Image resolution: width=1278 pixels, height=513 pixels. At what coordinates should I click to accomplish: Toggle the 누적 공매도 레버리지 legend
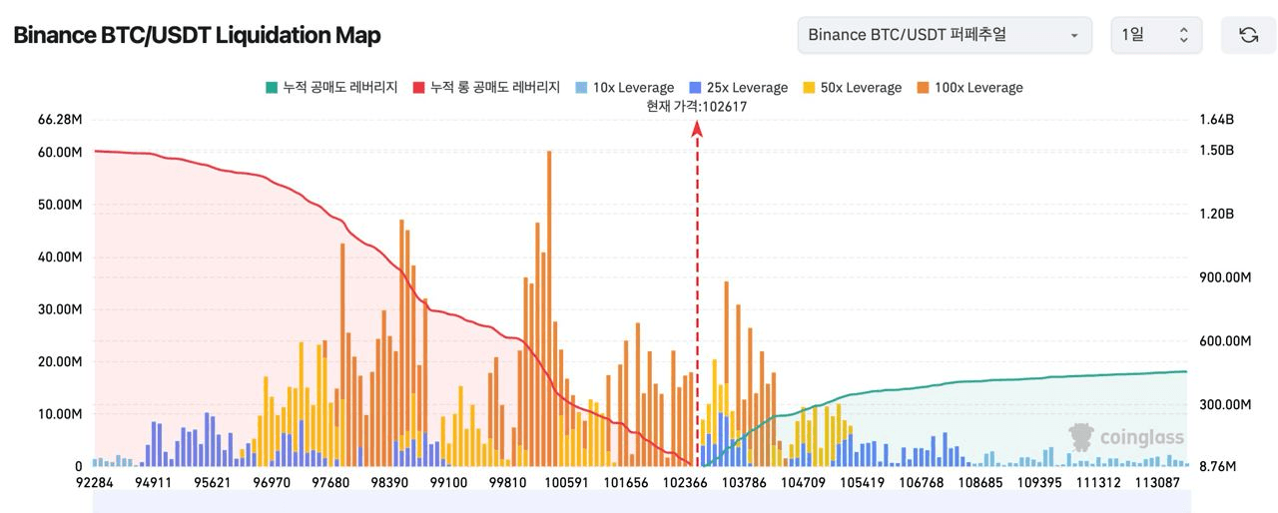tap(331, 88)
